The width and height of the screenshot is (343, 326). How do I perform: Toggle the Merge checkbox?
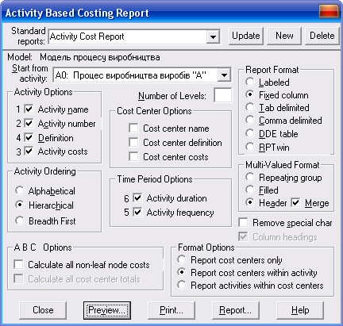click(x=295, y=203)
